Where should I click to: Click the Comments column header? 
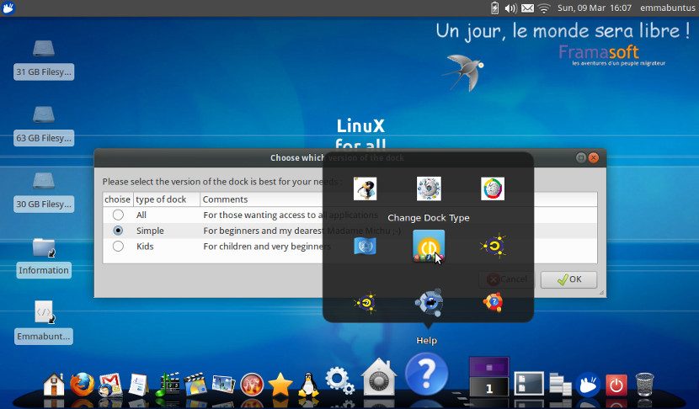[226, 199]
